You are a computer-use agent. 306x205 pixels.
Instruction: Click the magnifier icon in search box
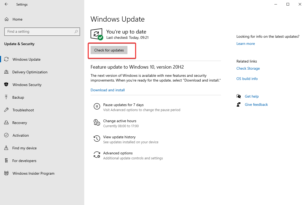76,31
